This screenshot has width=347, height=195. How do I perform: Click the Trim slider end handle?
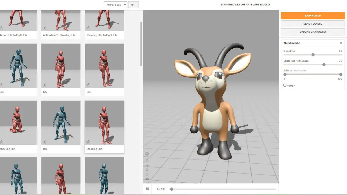(341, 74)
